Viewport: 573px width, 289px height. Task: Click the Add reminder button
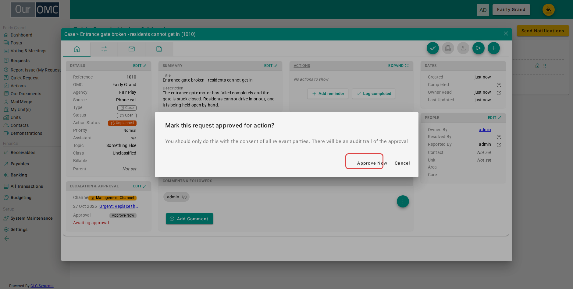point(328,94)
